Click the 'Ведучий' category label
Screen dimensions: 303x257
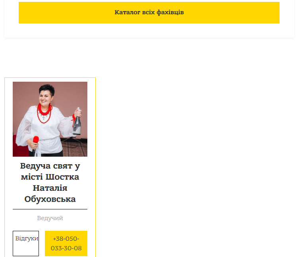50,218
